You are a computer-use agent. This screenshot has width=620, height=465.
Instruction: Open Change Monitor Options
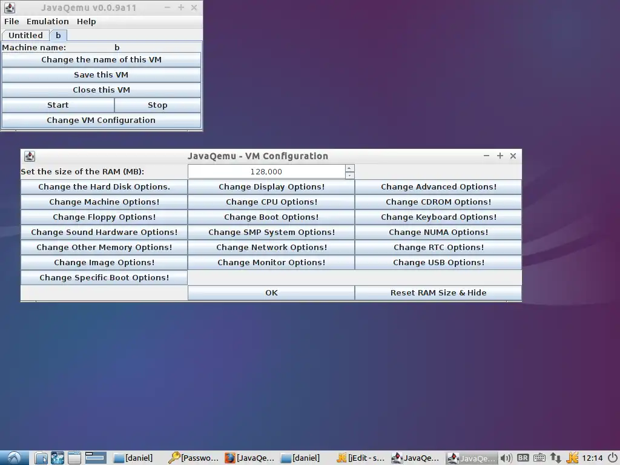[271, 263]
